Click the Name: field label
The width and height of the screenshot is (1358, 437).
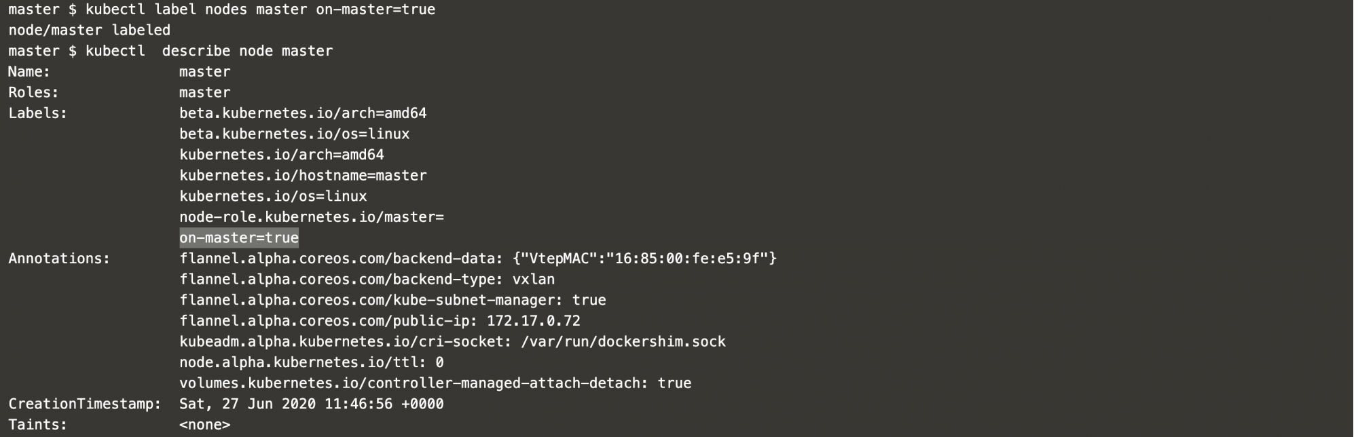(x=29, y=72)
